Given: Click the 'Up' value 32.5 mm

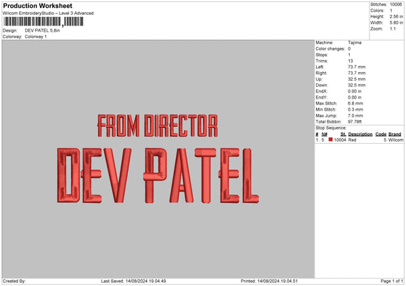Looking at the screenshot, I should coord(357,79).
